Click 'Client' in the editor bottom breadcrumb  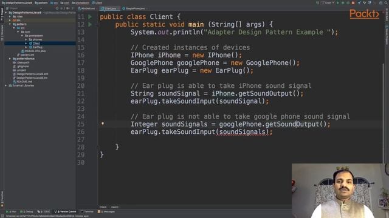pos(103,207)
